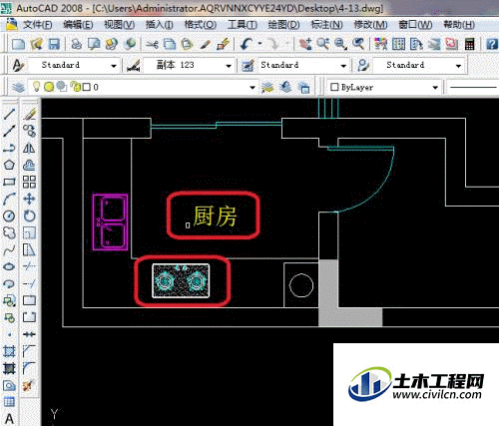Select the Construction Line tool

(x=9, y=131)
